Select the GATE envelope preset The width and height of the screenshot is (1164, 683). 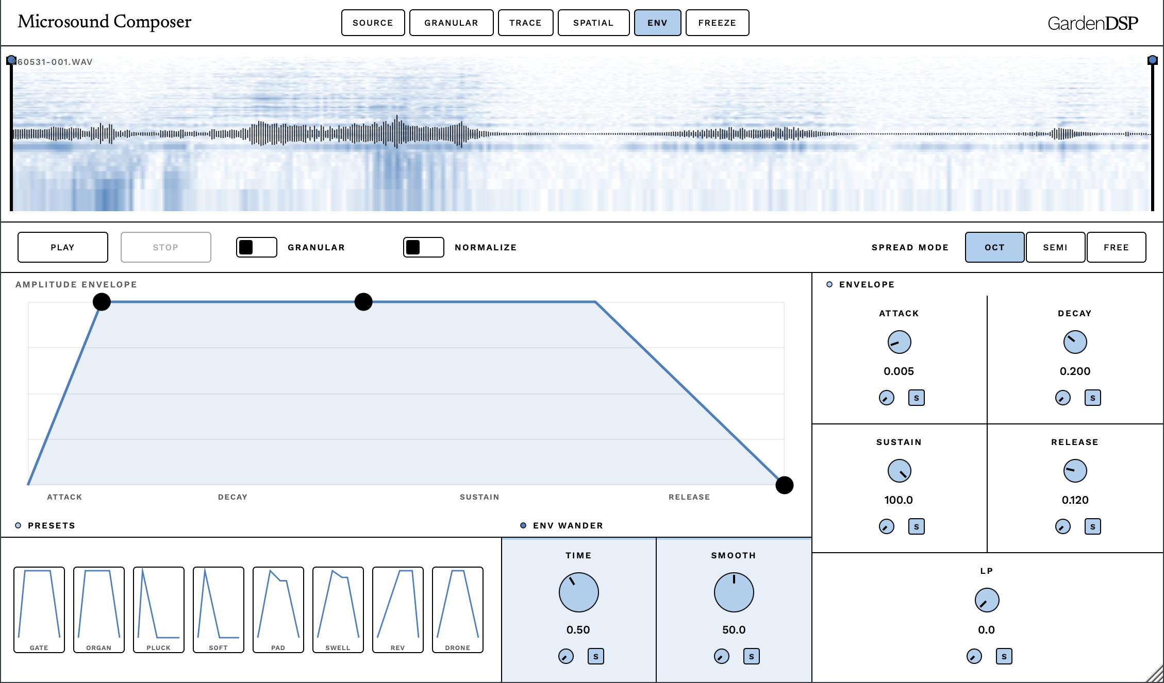tap(39, 610)
